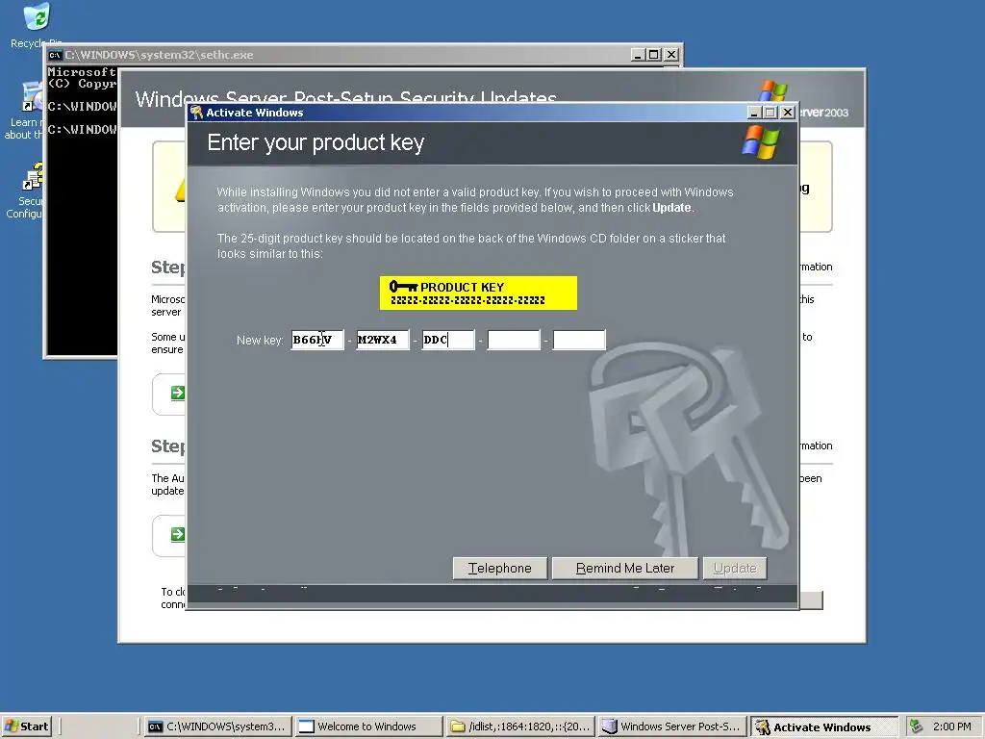
Task: Click the Remind Me Later button
Action: (x=624, y=568)
